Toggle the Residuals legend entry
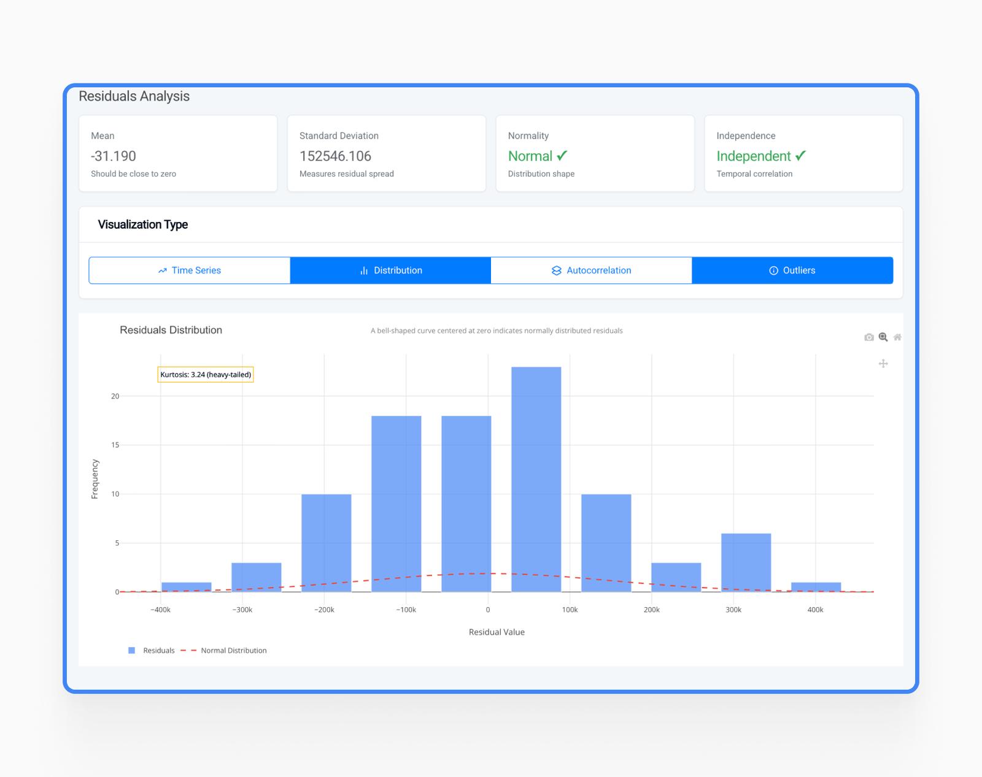 (158, 651)
